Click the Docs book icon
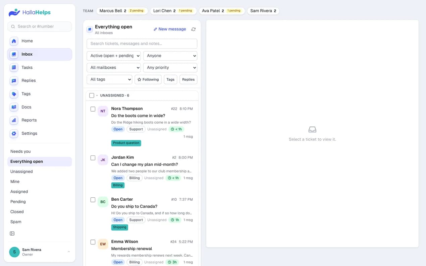The image size is (426, 266). (14, 107)
